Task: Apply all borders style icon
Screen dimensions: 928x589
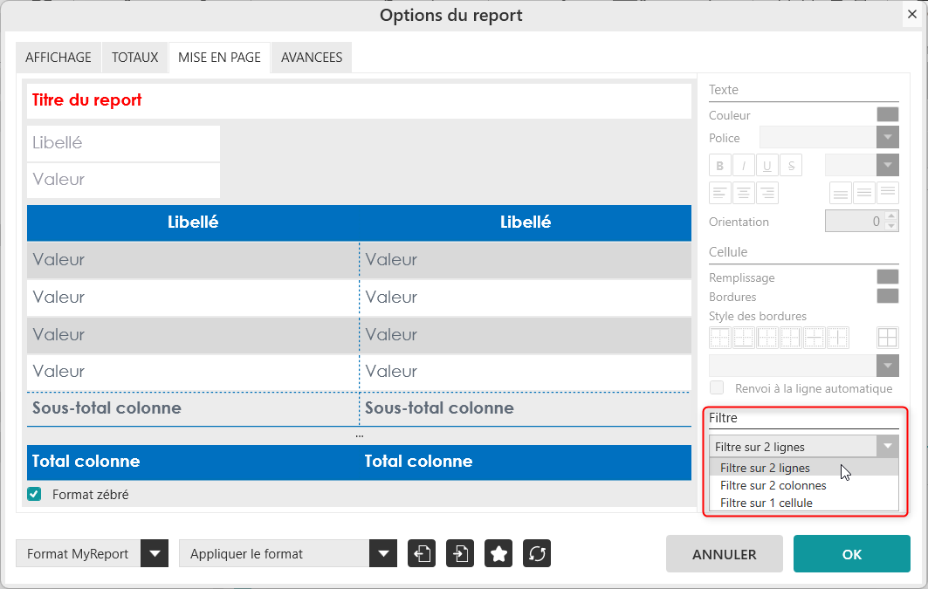Action: coord(888,338)
